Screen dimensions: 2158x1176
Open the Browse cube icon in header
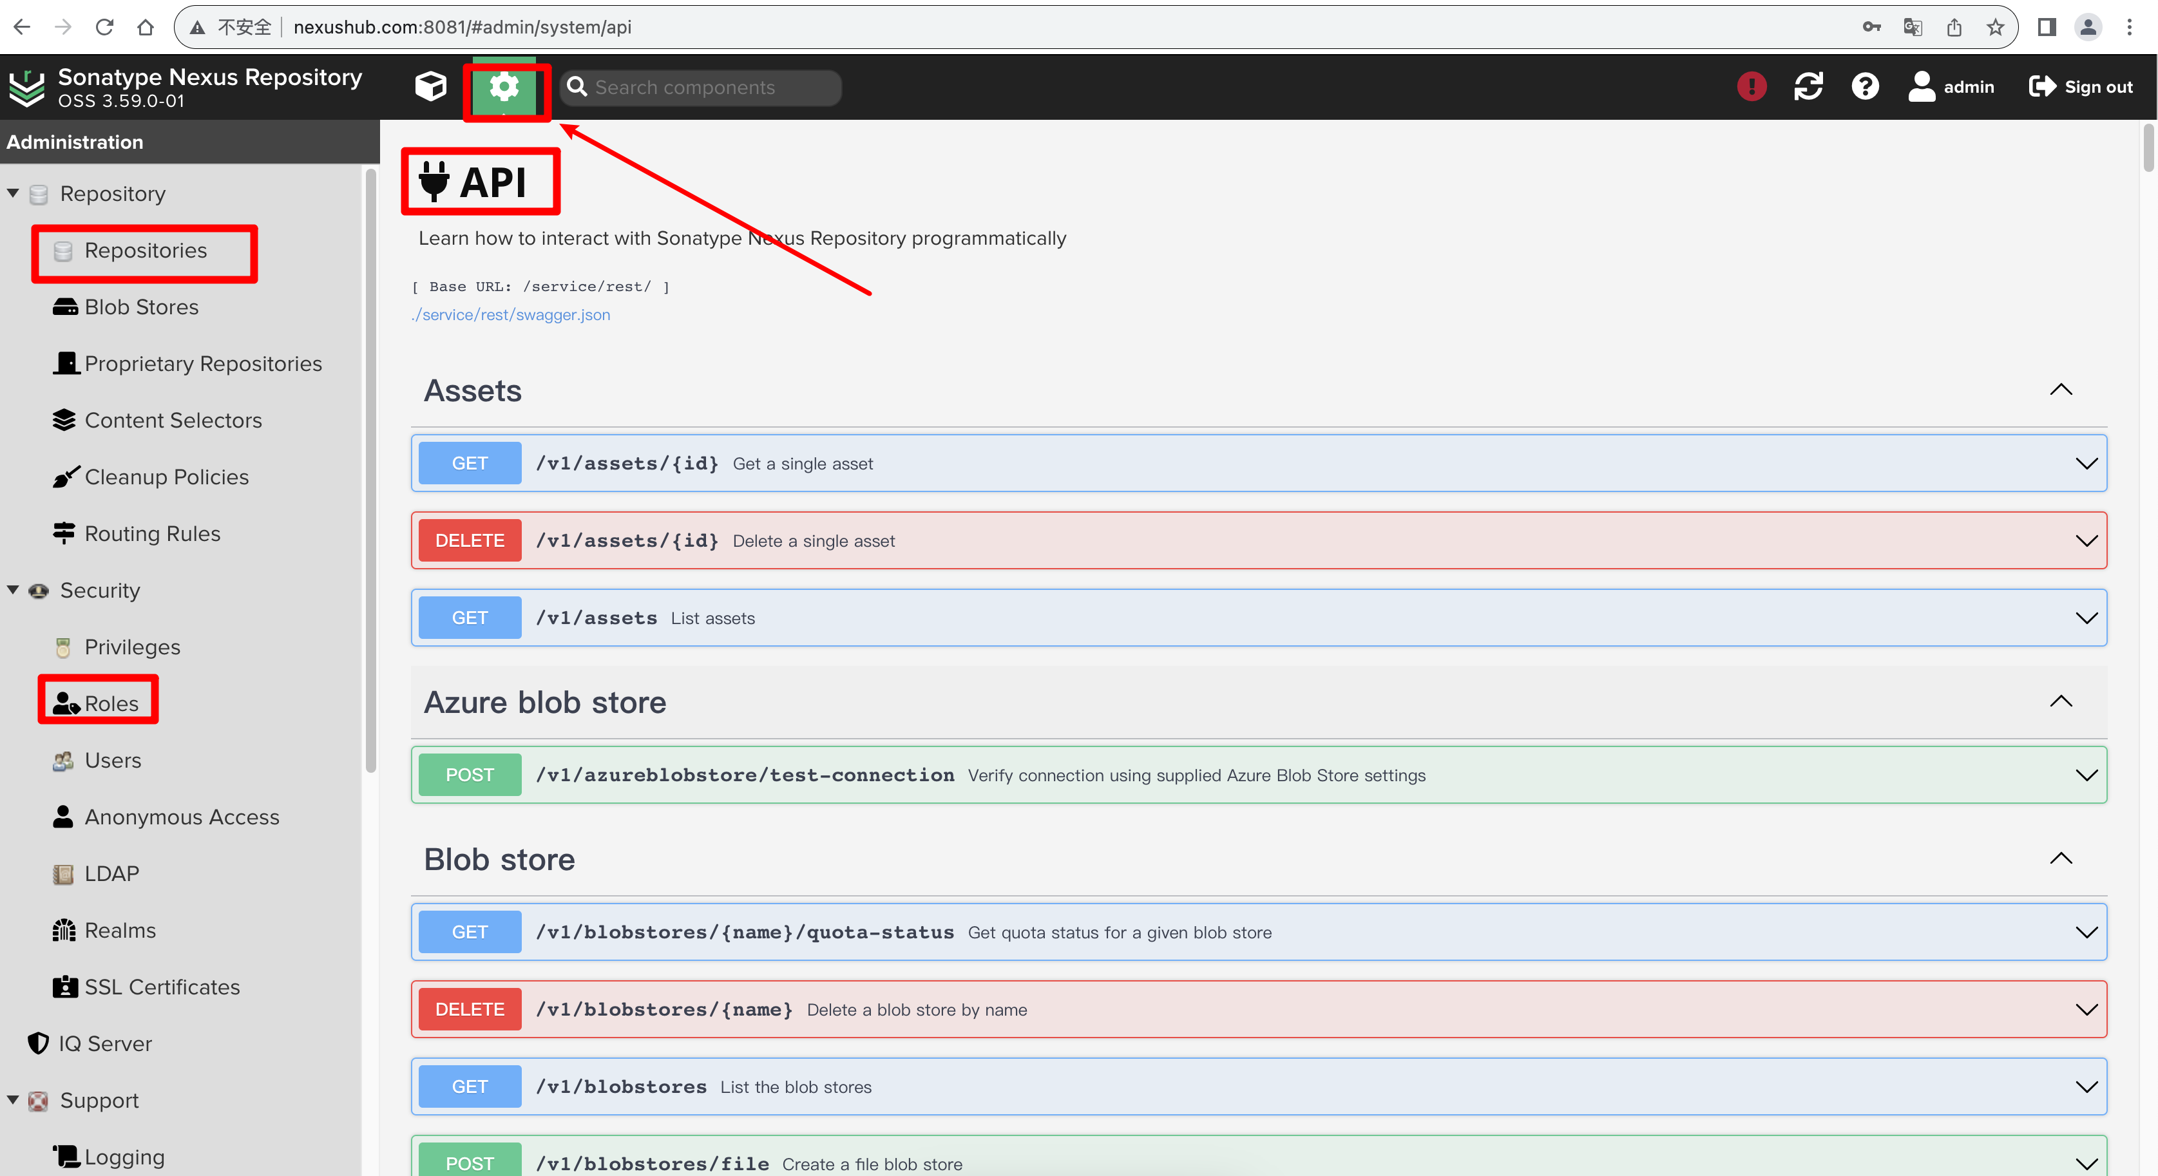tap(430, 86)
